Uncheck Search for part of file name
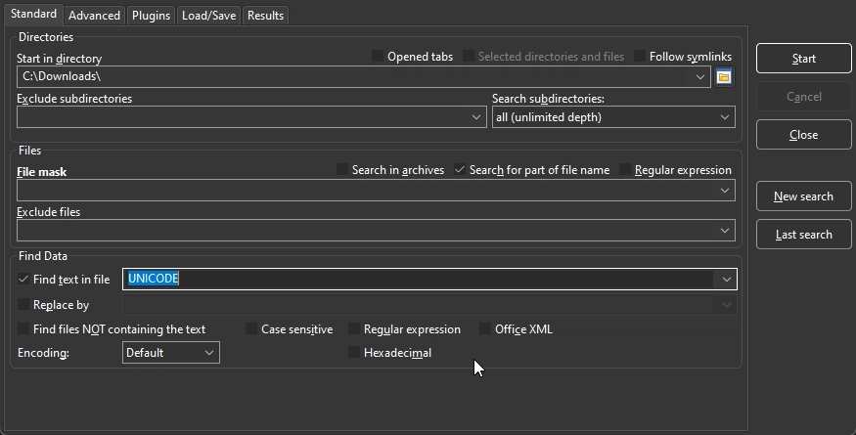The width and height of the screenshot is (856, 435). [x=460, y=170]
